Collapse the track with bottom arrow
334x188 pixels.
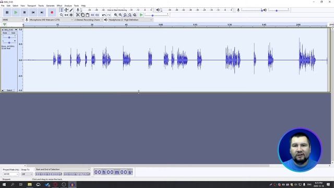click(3, 90)
